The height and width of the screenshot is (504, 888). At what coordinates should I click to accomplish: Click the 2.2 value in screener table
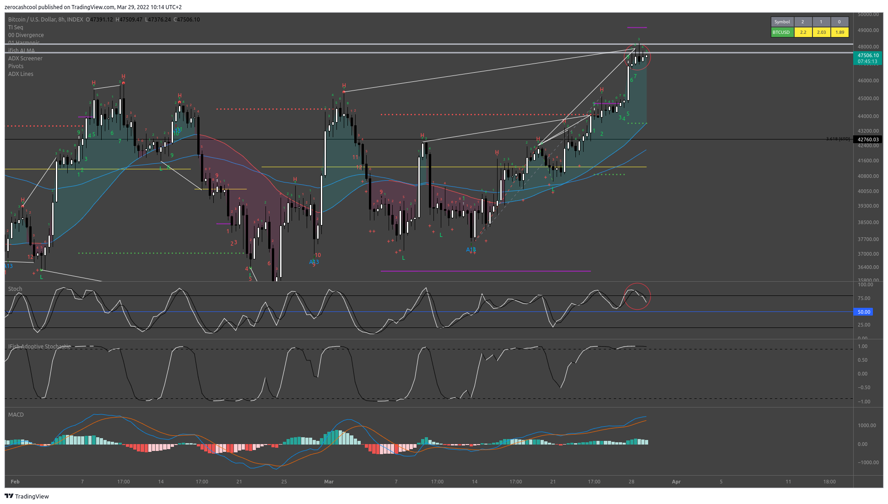(x=803, y=32)
